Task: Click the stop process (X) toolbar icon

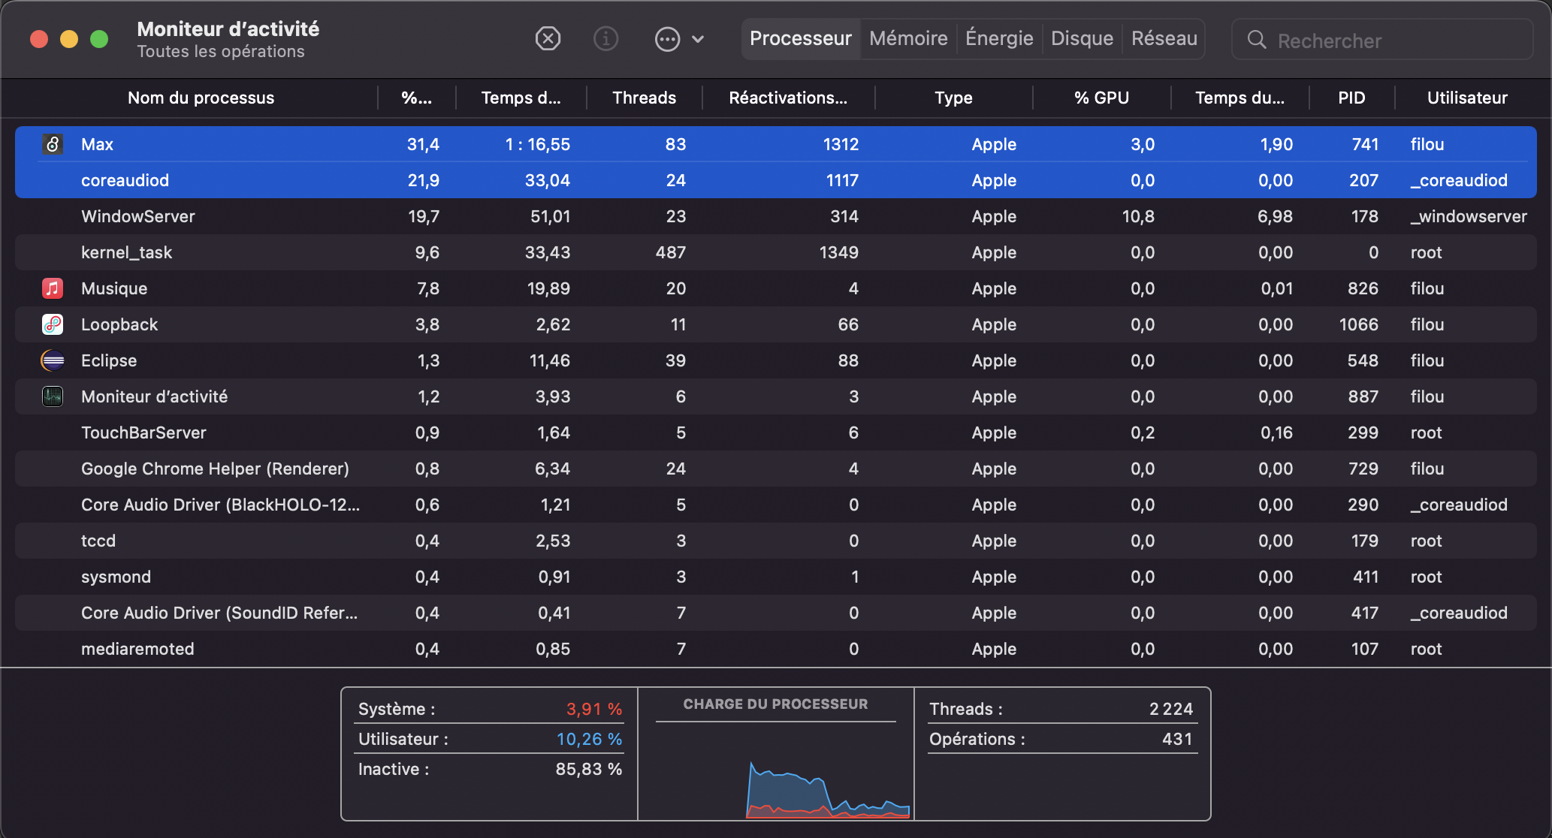Action: (548, 38)
